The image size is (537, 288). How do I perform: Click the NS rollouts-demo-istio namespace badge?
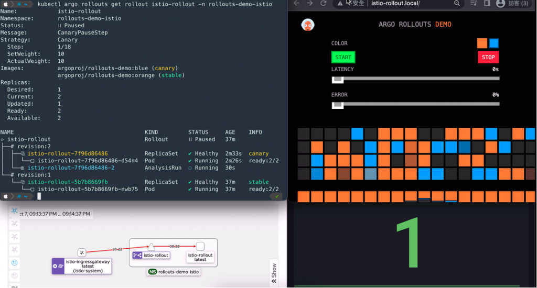[174, 272]
